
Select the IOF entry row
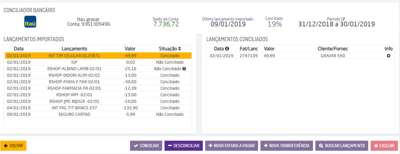(74, 62)
